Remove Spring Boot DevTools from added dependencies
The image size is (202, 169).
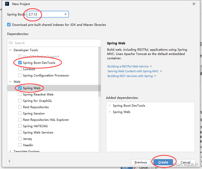coord(110,105)
